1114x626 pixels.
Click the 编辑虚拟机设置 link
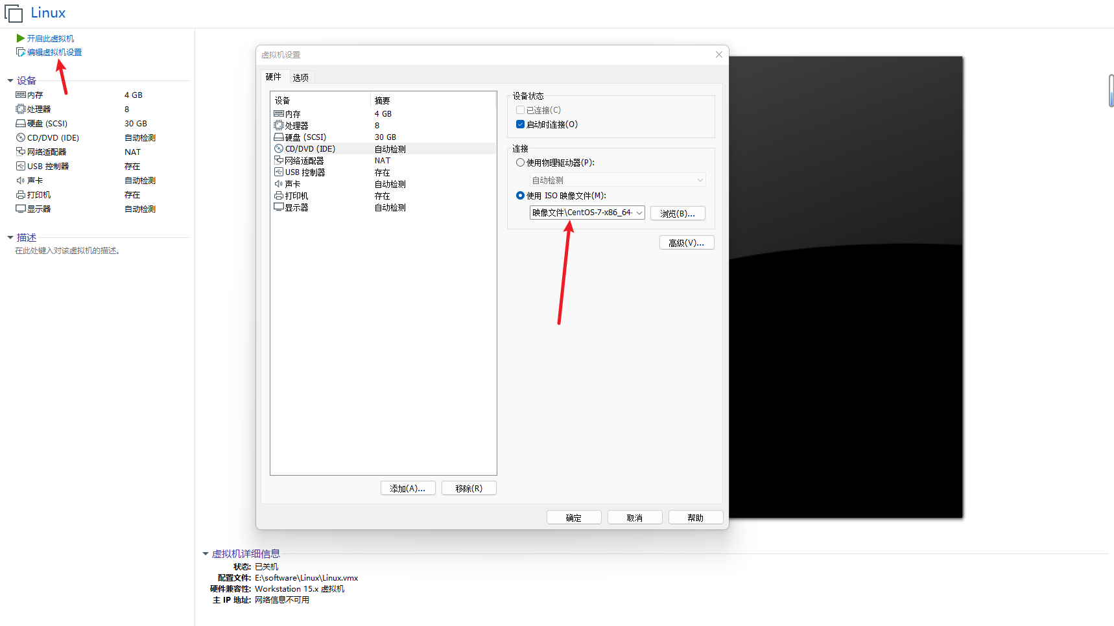(54, 52)
